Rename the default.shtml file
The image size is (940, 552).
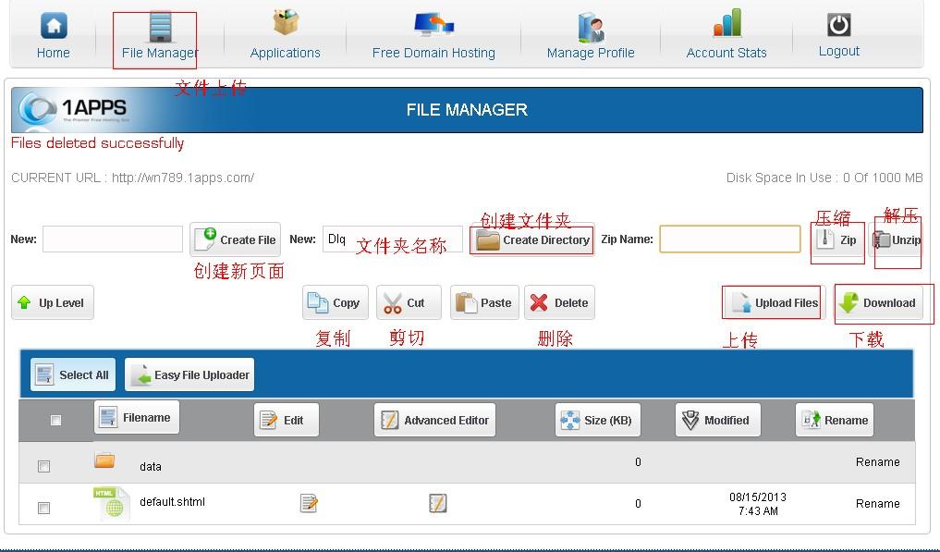click(x=877, y=503)
